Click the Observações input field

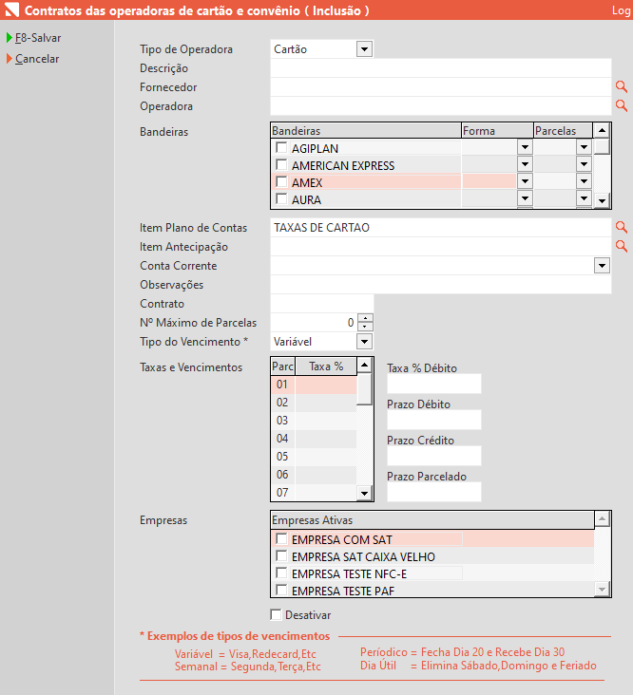[x=441, y=285]
